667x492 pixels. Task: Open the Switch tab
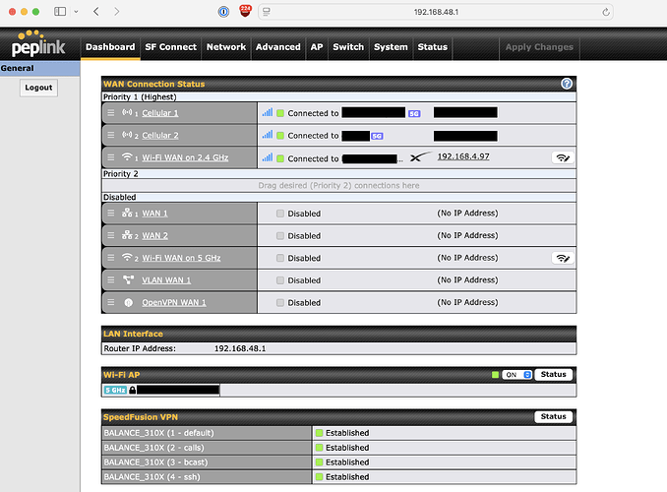[x=348, y=47]
